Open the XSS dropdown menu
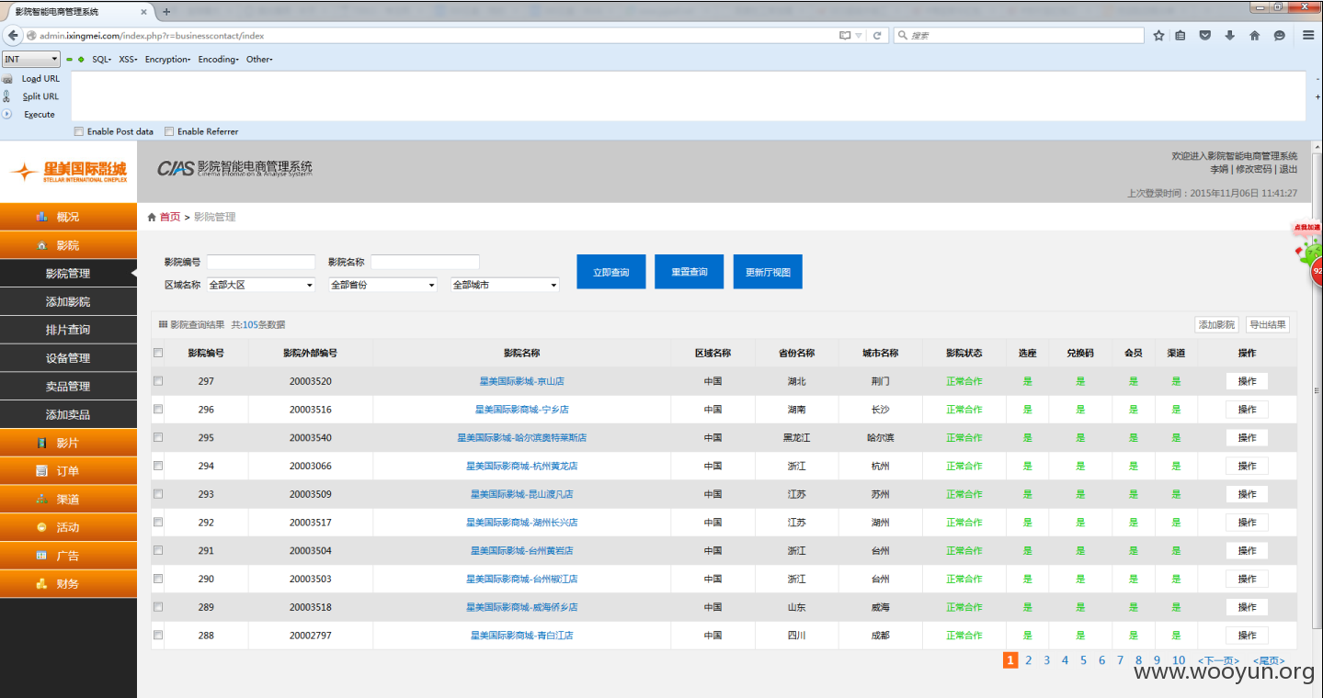Image resolution: width=1323 pixels, height=698 pixels. [128, 60]
